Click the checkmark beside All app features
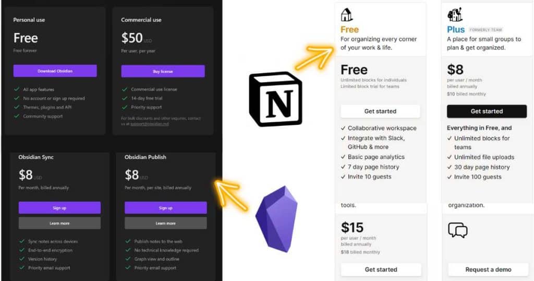The height and width of the screenshot is (281, 534). [x=16, y=89]
